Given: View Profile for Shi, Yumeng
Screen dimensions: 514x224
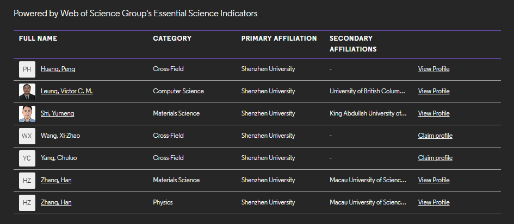Looking at the screenshot, I should coord(434,113).
